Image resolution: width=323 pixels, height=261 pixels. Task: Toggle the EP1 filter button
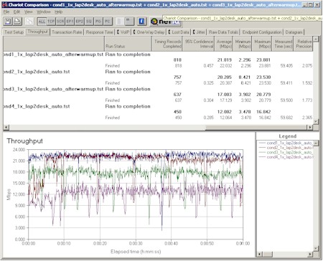(70, 22)
